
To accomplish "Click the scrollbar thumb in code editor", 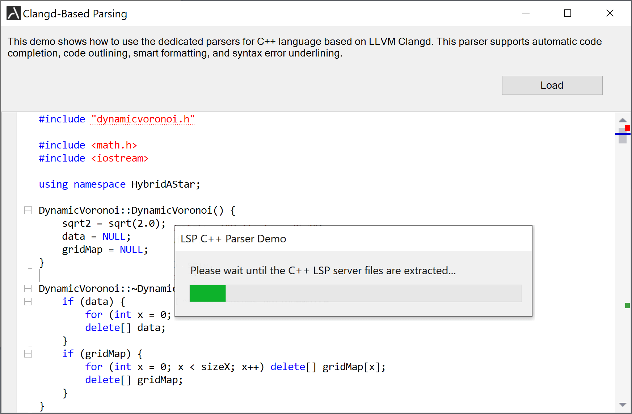I will pyautogui.click(x=623, y=136).
